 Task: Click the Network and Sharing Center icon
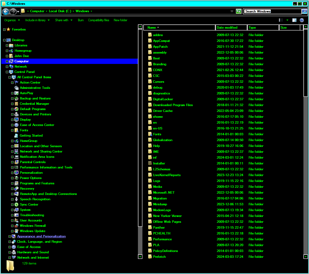tap(16, 151)
